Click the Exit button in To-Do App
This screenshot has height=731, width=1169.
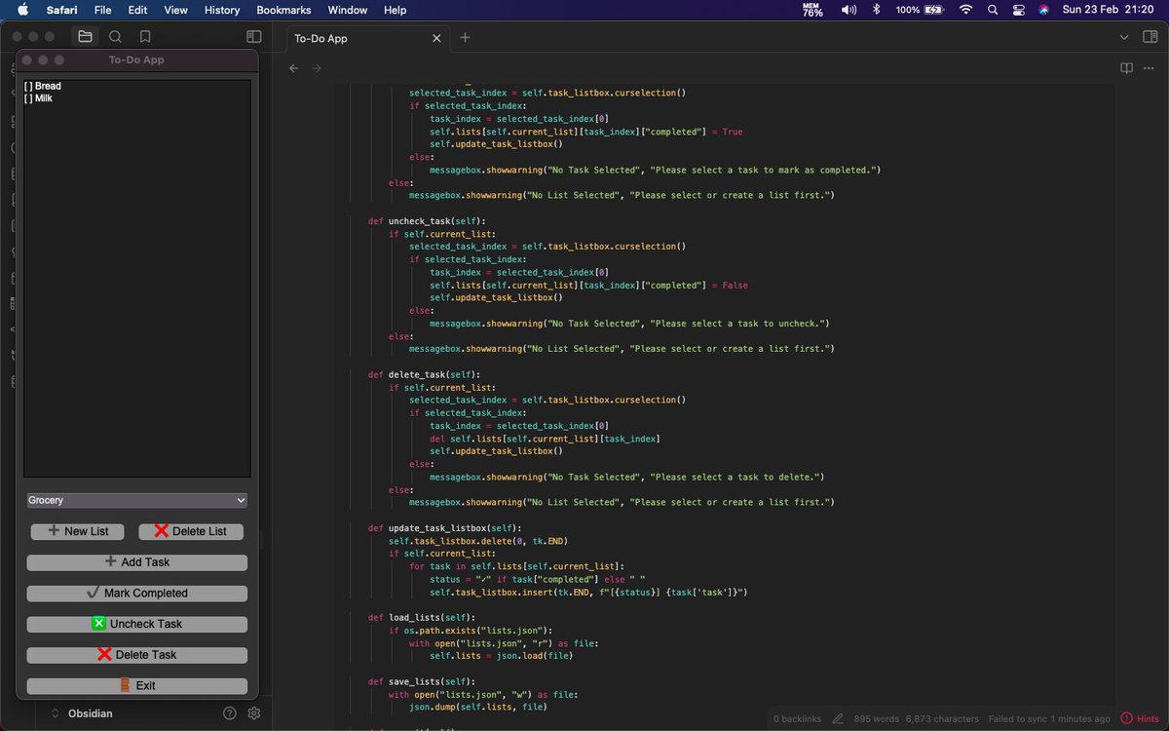(137, 685)
